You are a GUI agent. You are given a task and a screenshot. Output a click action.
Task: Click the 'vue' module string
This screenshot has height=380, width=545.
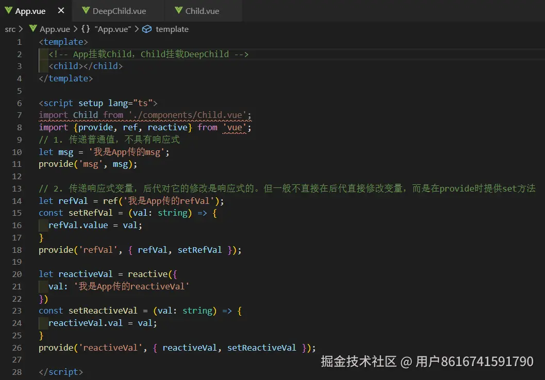pyautogui.click(x=235, y=127)
